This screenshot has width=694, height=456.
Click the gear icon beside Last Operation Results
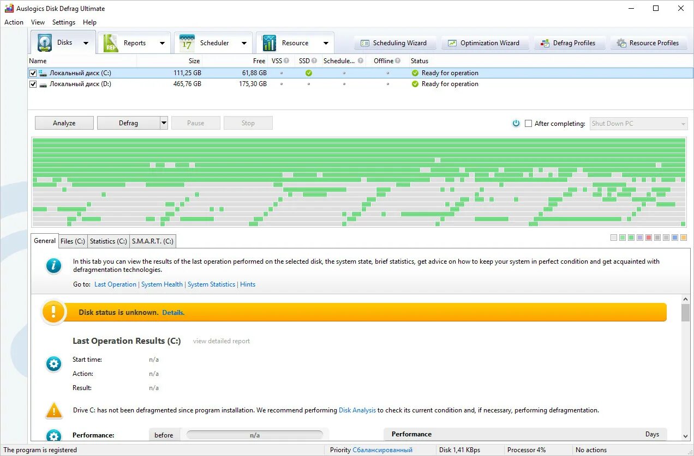coord(53,364)
